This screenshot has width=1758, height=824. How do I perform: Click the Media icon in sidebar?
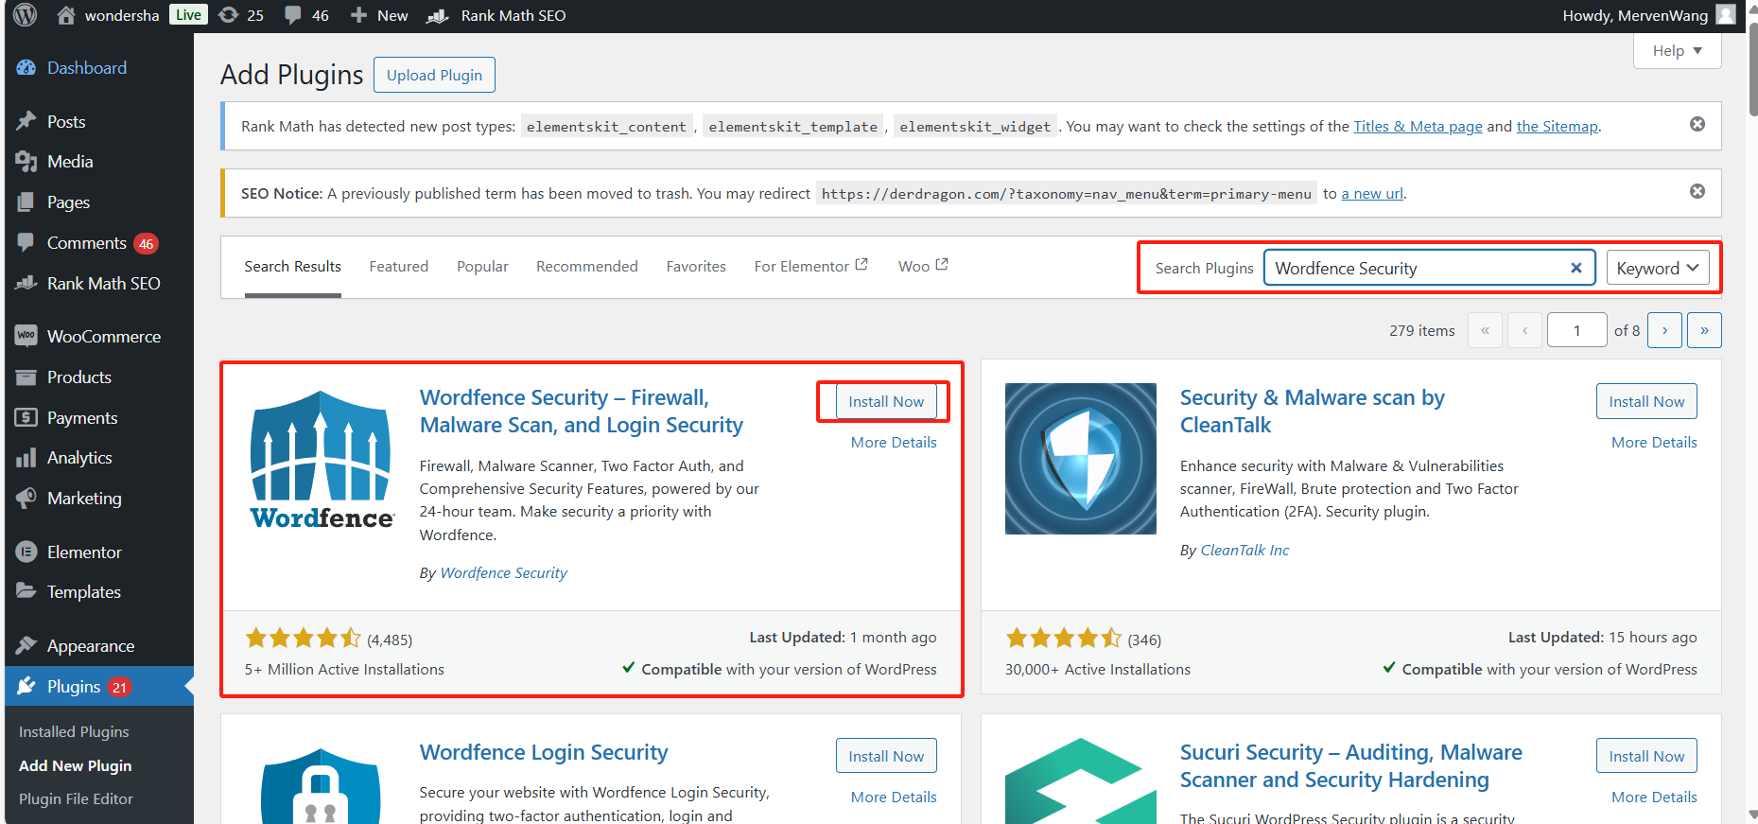click(x=26, y=162)
